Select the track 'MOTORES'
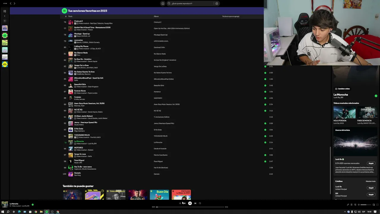The height and width of the screenshot is (214, 380). coord(79,148)
